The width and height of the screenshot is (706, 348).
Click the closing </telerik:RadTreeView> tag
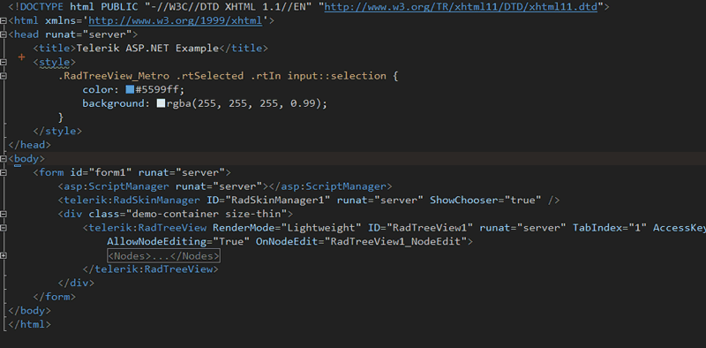click(151, 269)
